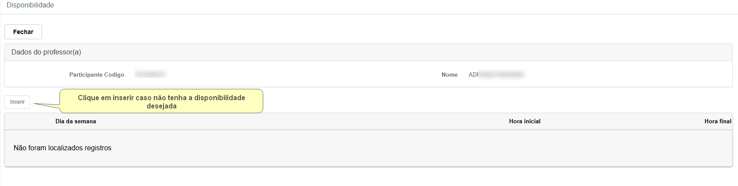
Task: Click the Disponibilidade page title
Action: pyautogui.click(x=30, y=5)
